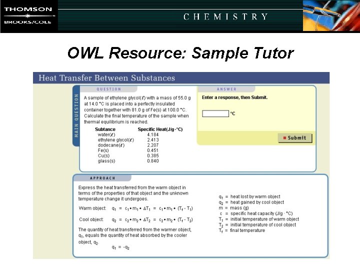This screenshot has width=360, height=270.
Task: Click 'specific heat capacity (J/g · °C)' definition
Action: click(261, 213)
